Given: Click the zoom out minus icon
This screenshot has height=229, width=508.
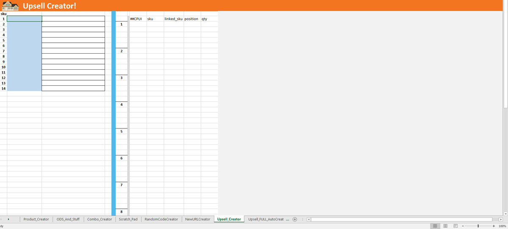Looking at the screenshot, I should pos(463,226).
